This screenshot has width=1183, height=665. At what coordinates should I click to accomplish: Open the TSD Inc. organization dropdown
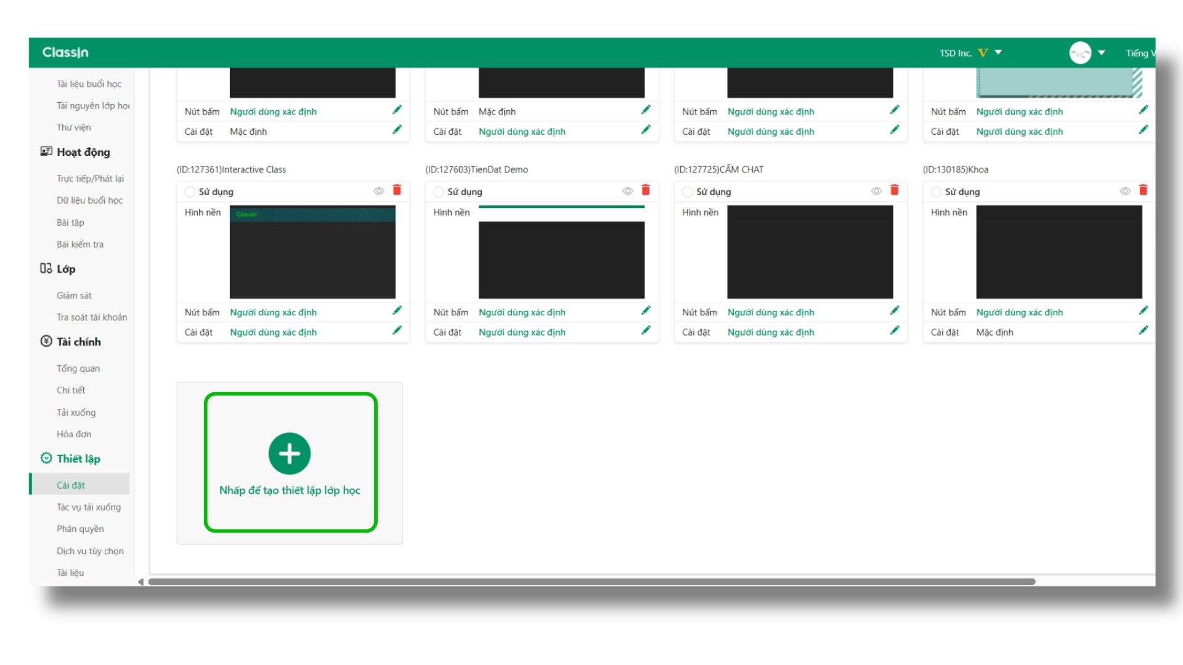point(998,53)
